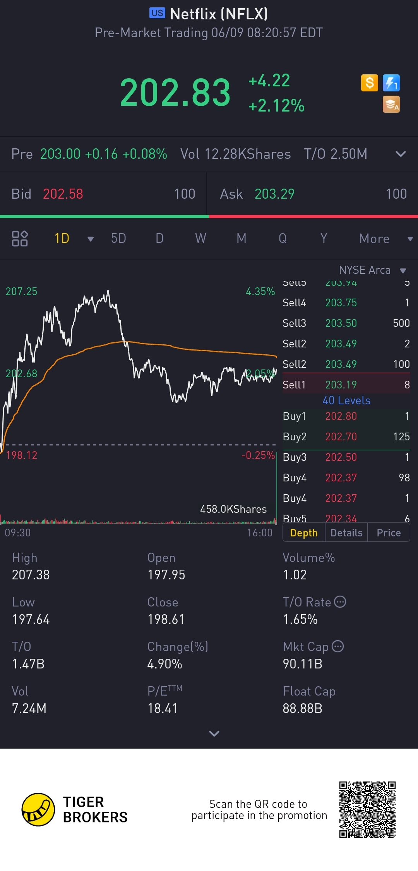Open the 1D timeframe dropdown arrow
The width and height of the screenshot is (418, 871).
pos(91,239)
